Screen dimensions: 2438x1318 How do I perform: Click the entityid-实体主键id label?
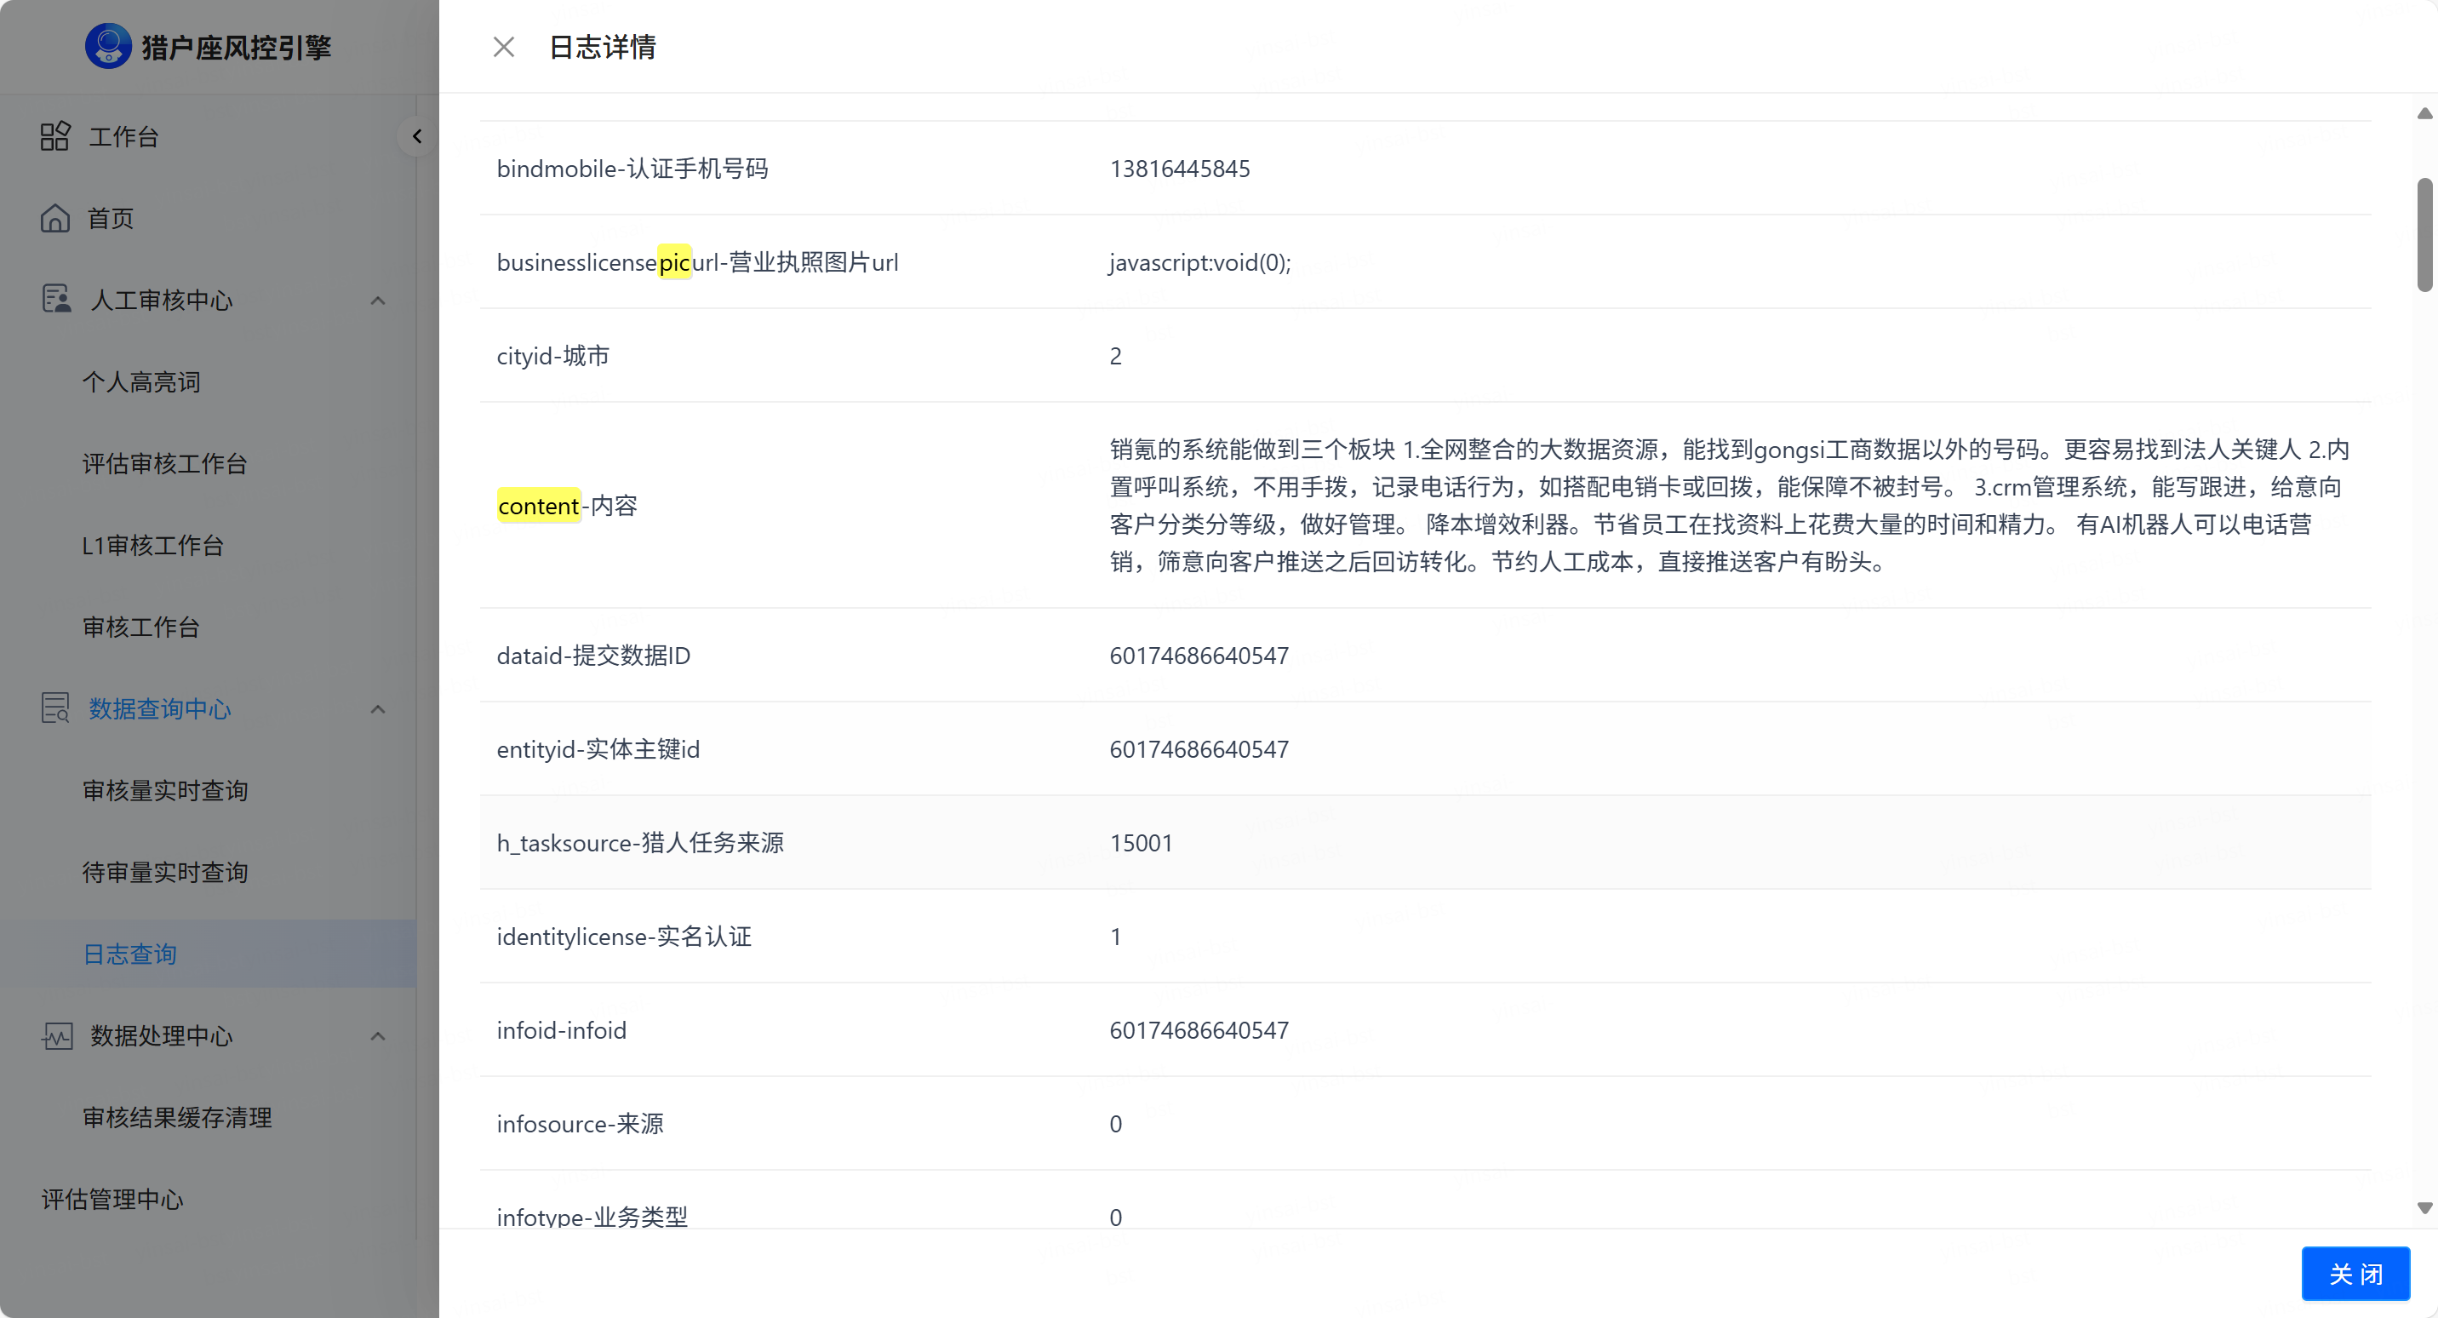598,749
